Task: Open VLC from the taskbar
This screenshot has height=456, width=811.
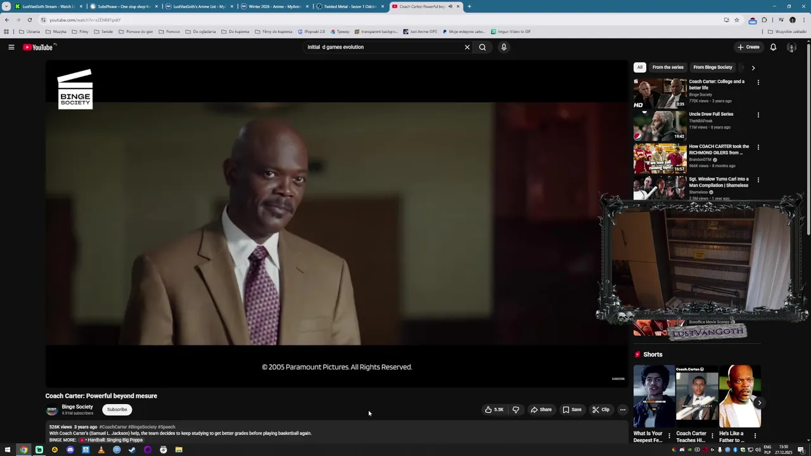Action: point(101,450)
